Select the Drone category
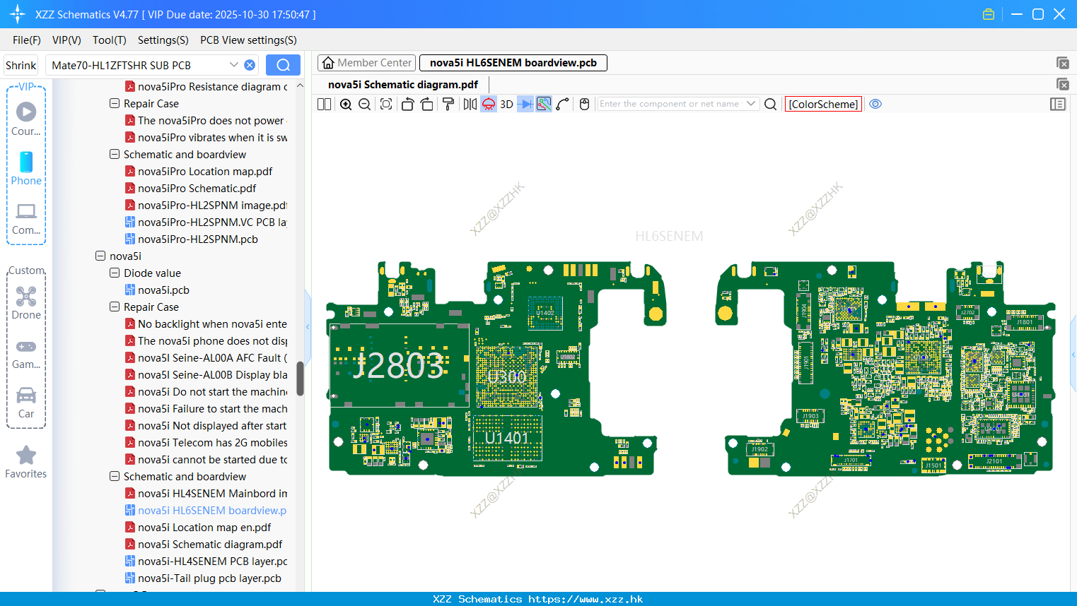 click(26, 303)
